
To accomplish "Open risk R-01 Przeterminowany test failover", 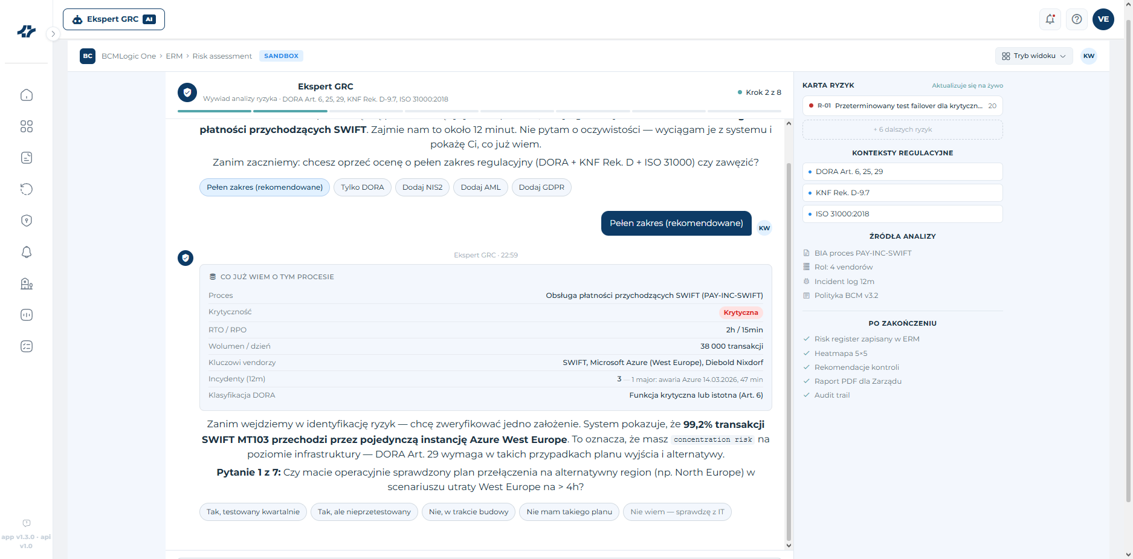I will pos(902,106).
